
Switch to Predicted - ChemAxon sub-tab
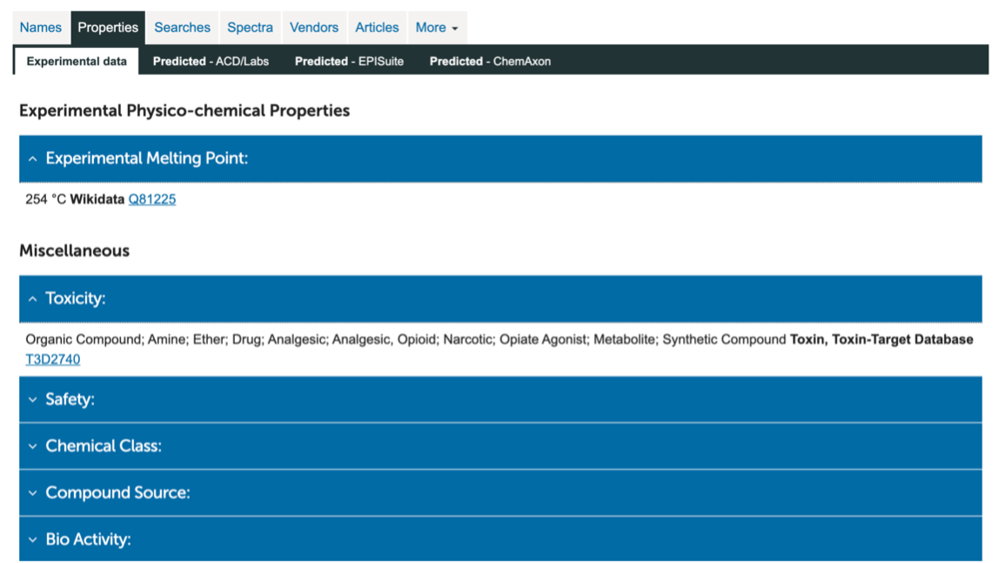pos(491,62)
